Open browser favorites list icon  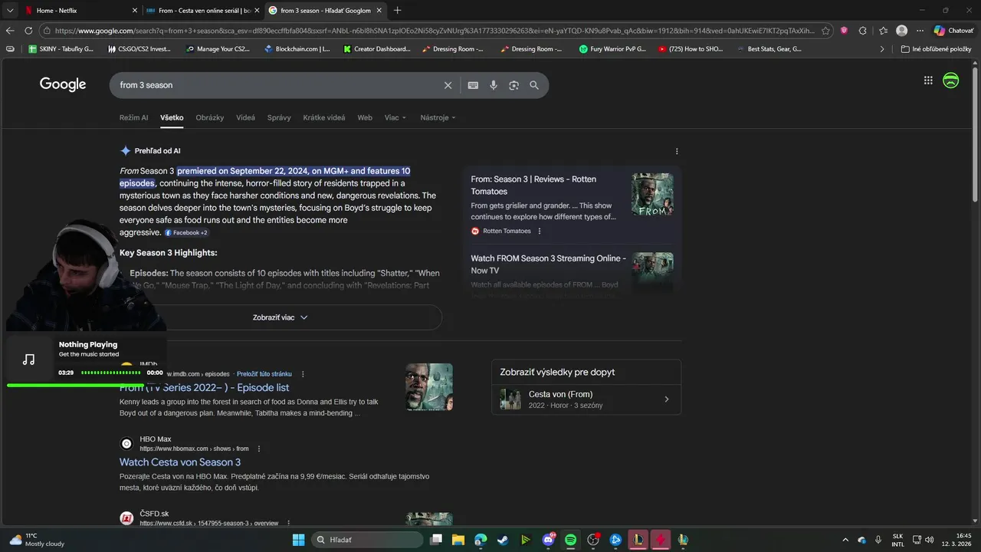[x=883, y=31]
